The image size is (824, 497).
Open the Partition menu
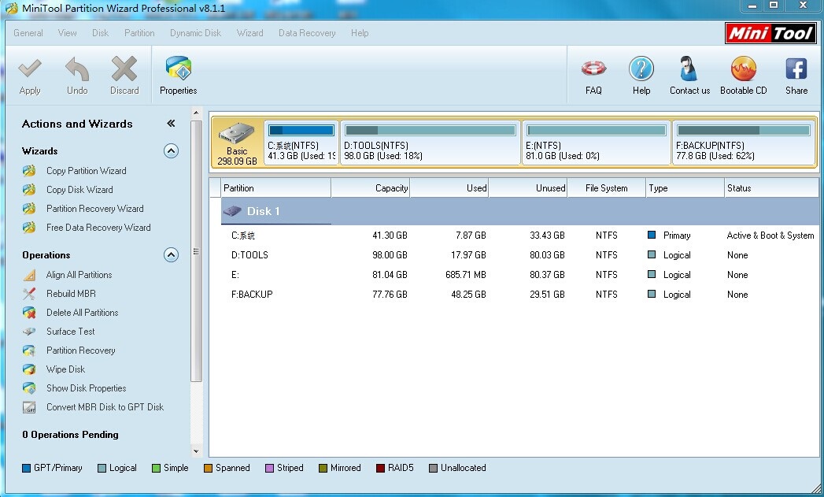139,33
